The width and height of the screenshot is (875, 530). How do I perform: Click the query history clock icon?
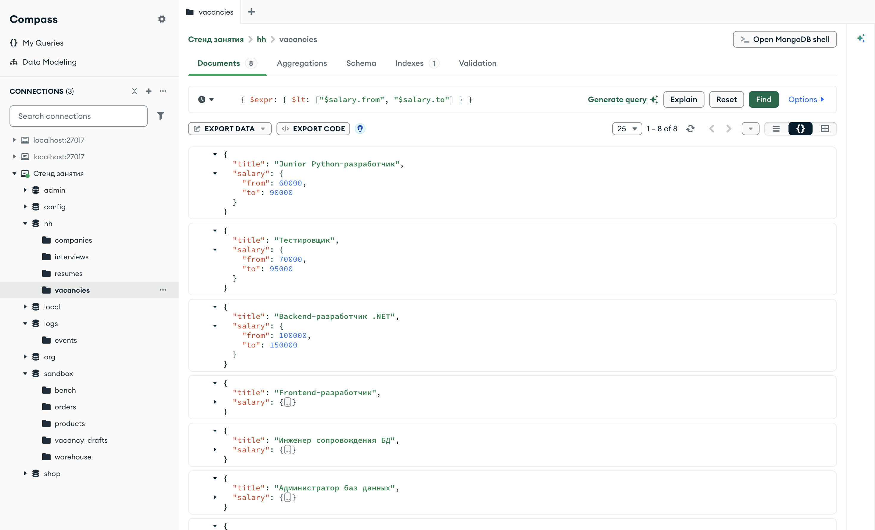coord(202,99)
